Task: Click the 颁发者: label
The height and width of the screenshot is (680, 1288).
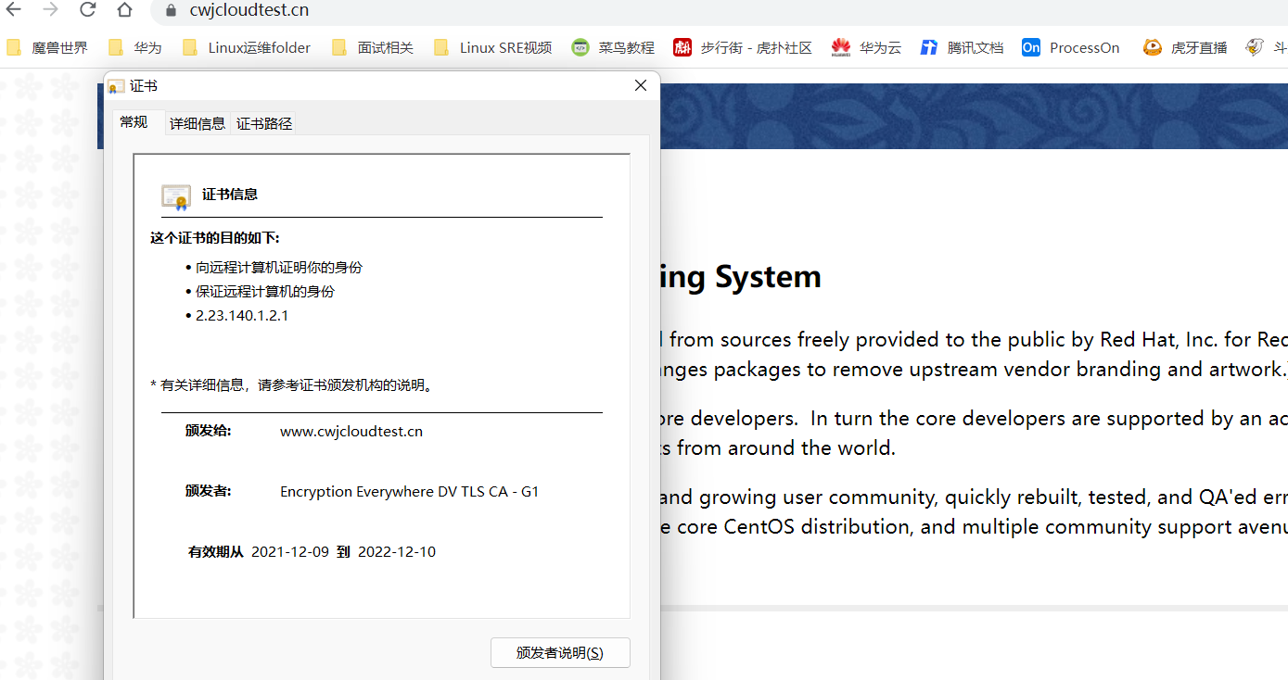Action: tap(209, 491)
